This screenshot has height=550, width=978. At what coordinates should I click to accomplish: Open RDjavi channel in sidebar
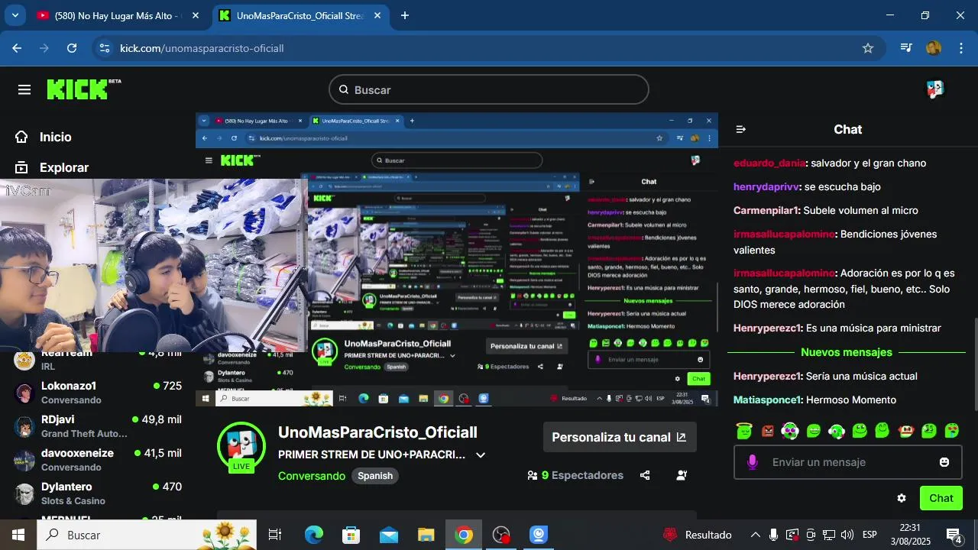pyautogui.click(x=98, y=426)
